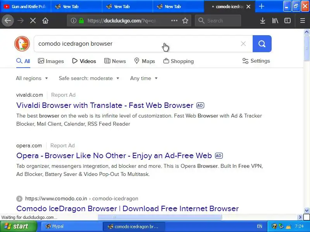Report the opera.com ad
Viewport: 310px width, 232px height.
pyautogui.click(x=62, y=146)
